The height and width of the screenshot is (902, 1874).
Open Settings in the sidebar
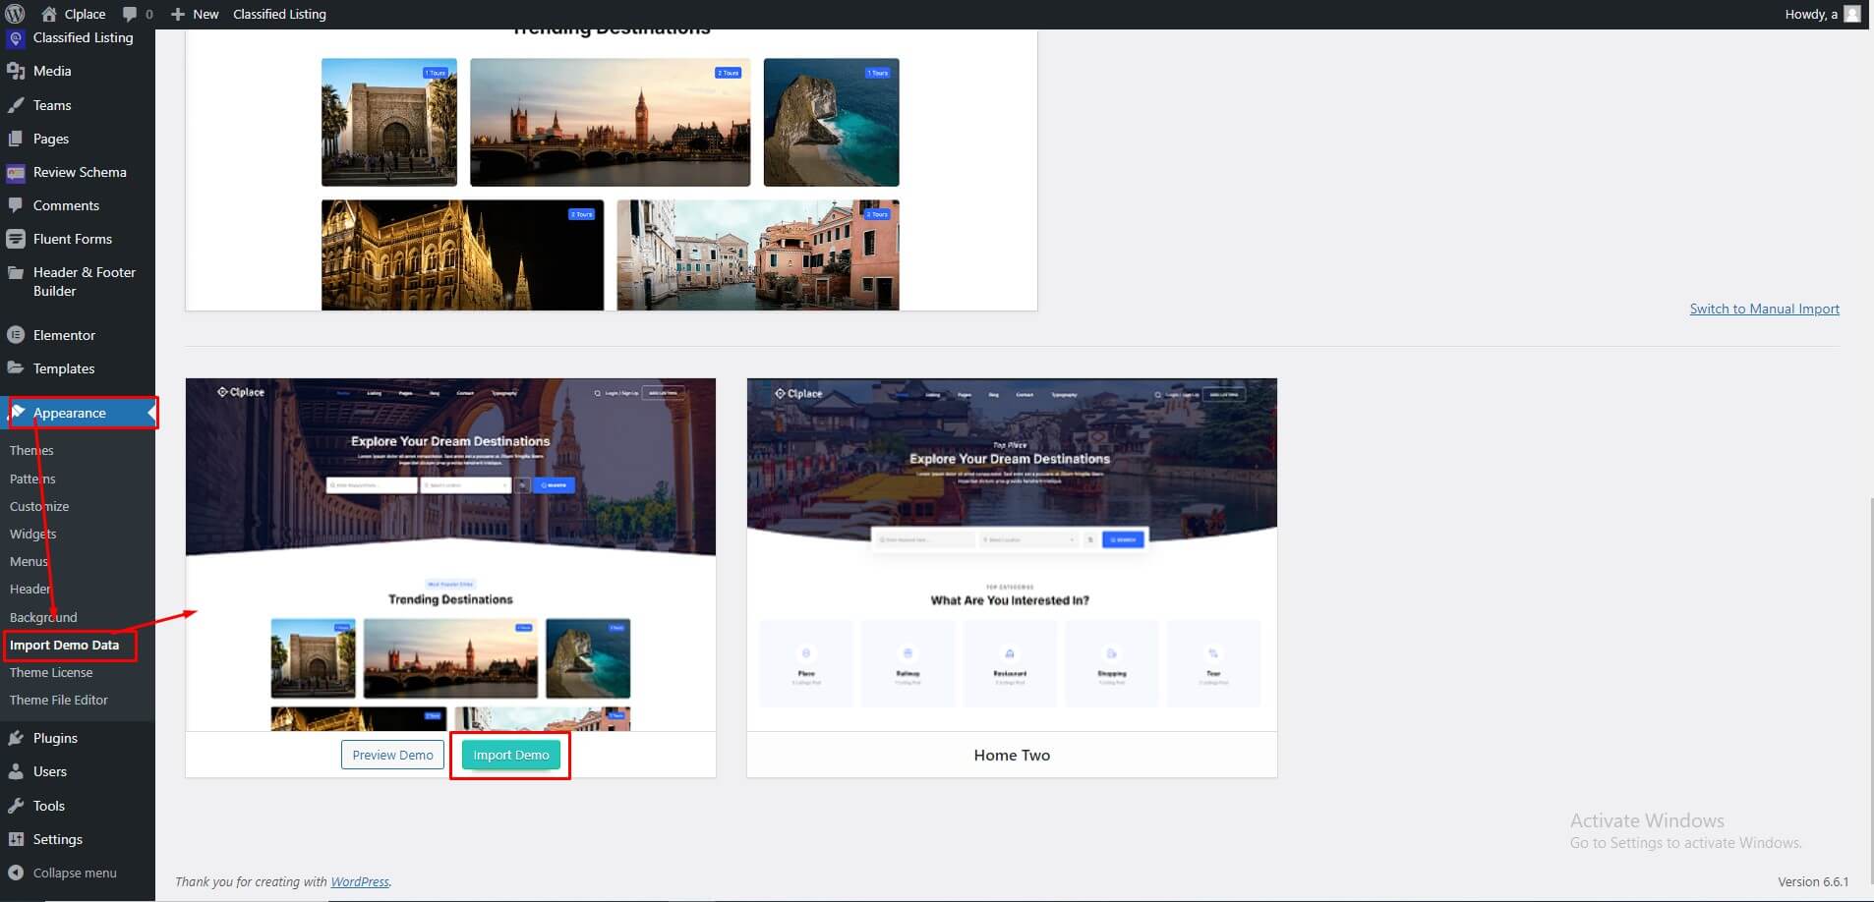[x=58, y=839]
